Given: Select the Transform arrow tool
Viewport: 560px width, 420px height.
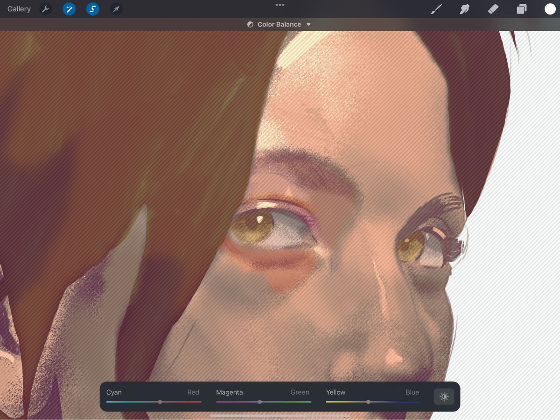Looking at the screenshot, I should (115, 9).
